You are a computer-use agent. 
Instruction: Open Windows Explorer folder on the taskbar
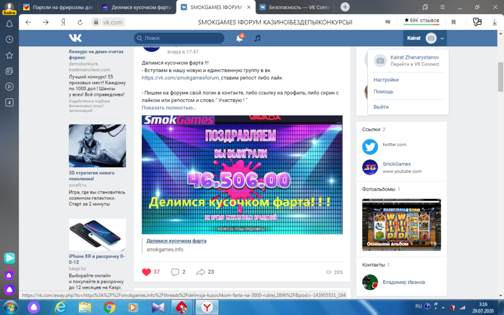click(85, 307)
